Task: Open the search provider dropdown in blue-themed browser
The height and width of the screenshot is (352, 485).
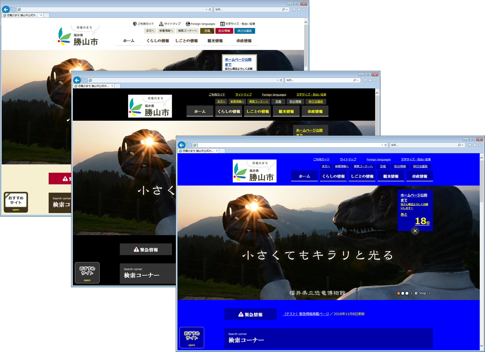Action: tap(463, 145)
